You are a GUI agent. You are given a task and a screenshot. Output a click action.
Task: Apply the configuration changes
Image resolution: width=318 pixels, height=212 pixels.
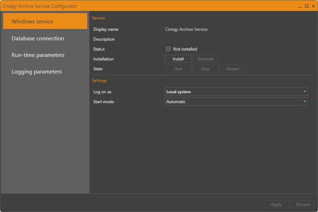[x=276, y=204]
